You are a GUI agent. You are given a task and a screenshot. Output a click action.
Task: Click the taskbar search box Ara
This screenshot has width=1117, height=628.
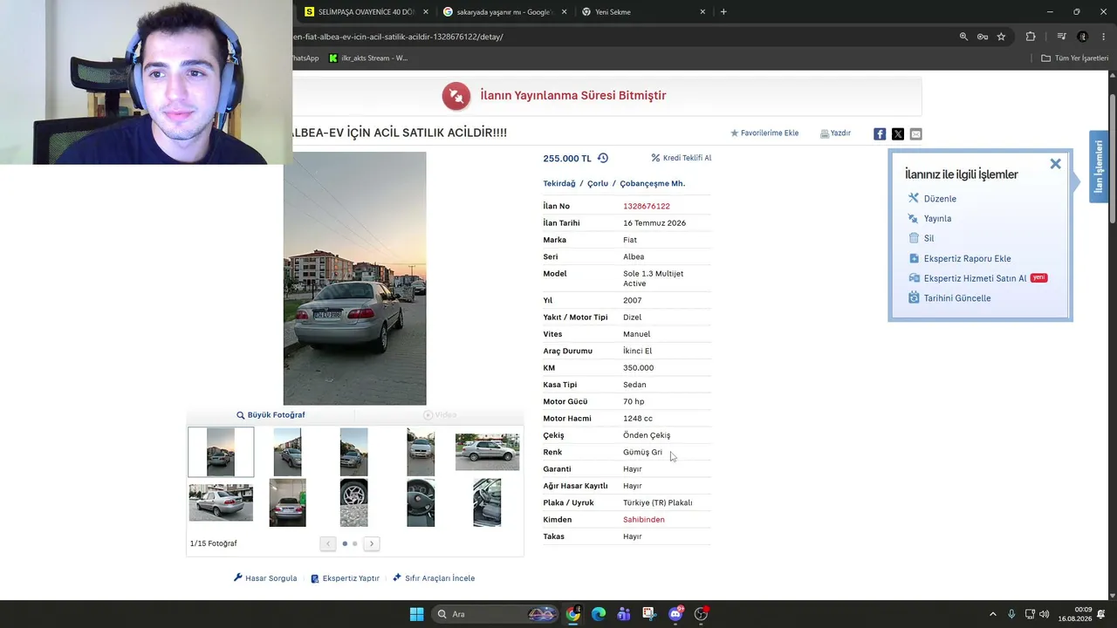496,614
